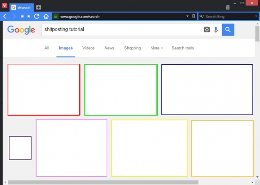Switch to the News tab
Image resolution: width=260 pixels, height=185 pixels.
(109, 48)
